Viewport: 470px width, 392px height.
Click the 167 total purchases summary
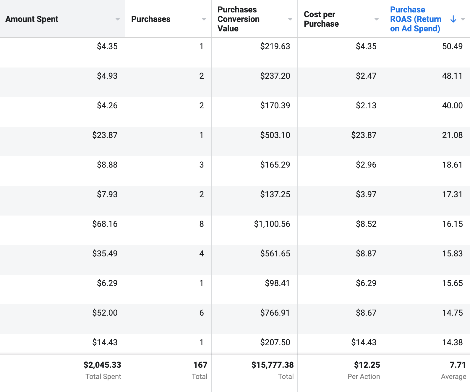(x=200, y=365)
